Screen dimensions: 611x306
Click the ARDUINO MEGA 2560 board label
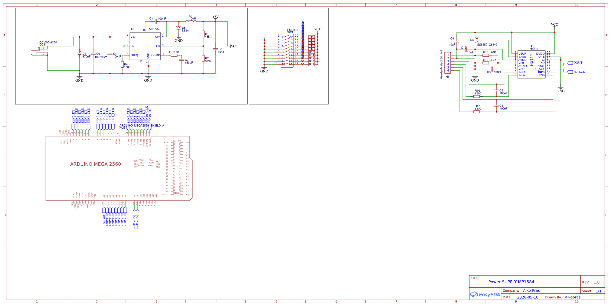(x=96, y=164)
